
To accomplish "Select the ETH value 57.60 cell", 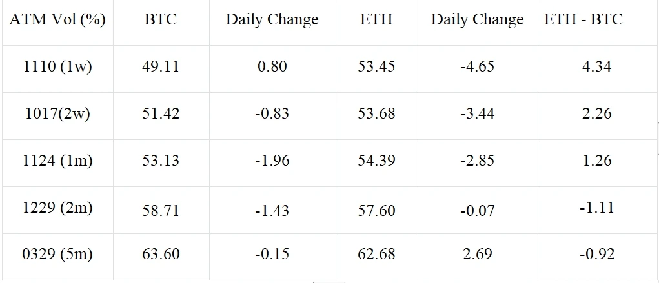I will pos(376,208).
